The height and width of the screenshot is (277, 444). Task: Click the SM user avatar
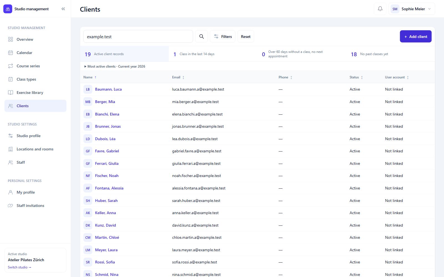pyautogui.click(x=395, y=9)
